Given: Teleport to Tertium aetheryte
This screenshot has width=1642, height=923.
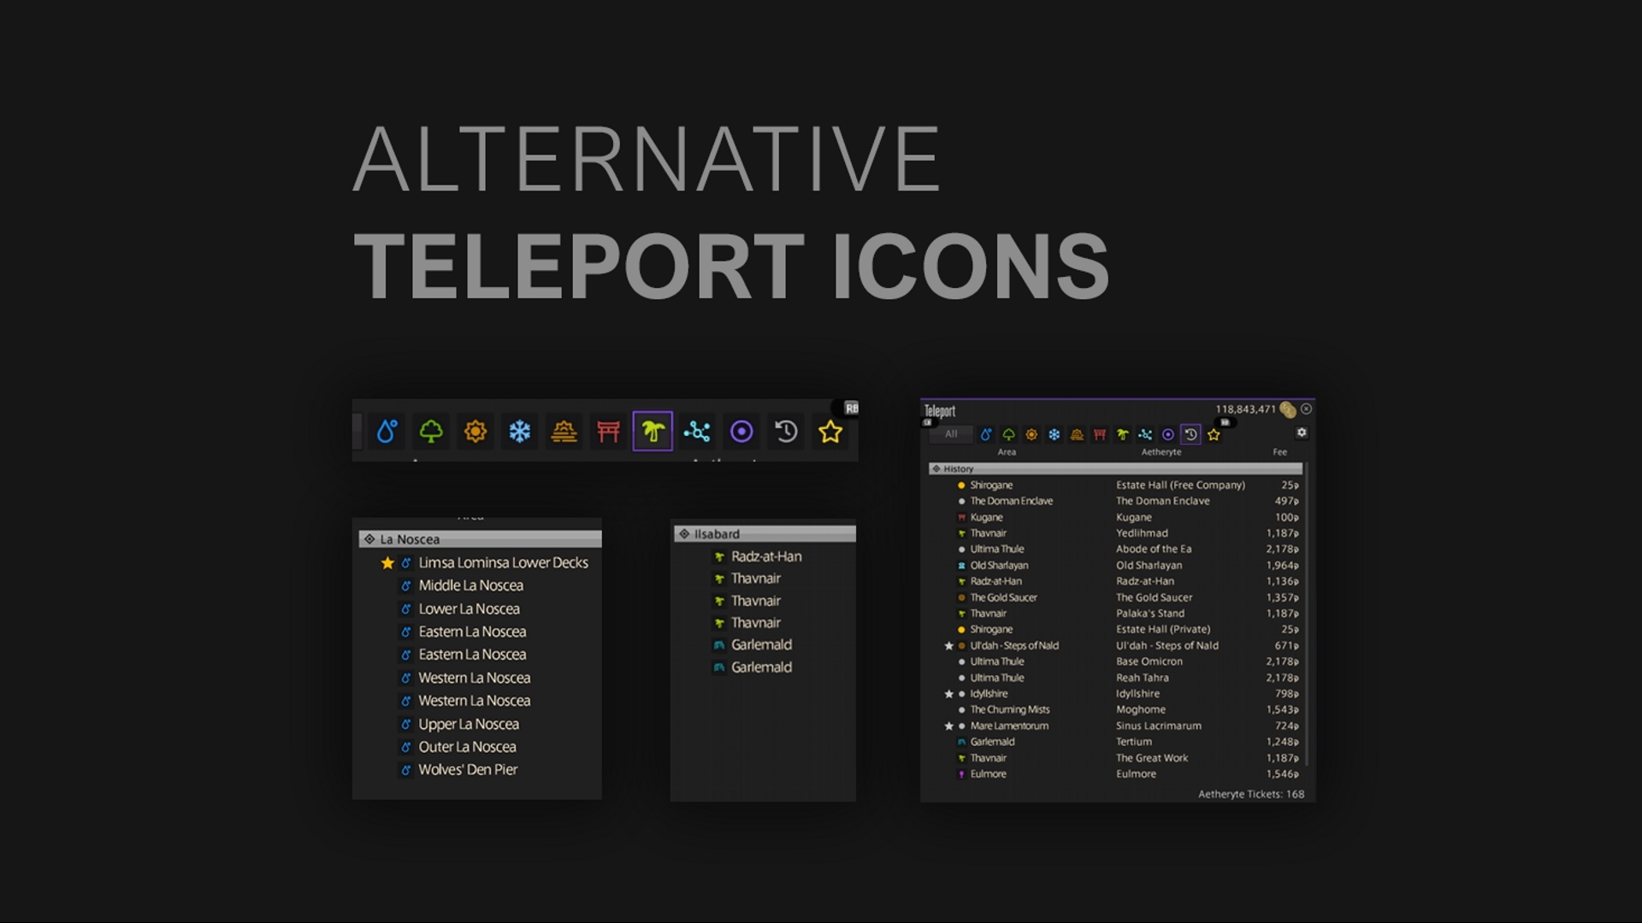Looking at the screenshot, I should click(1134, 742).
